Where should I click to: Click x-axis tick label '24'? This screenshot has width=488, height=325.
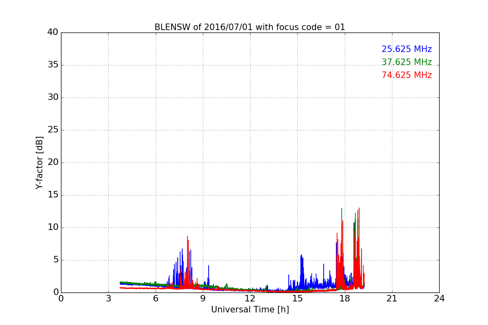click(439, 299)
